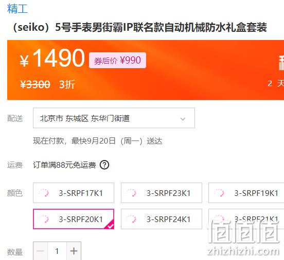The width and height of the screenshot is (284, 260).
Task: Select color option 3-SRPF23K1
Action: (x=162, y=193)
